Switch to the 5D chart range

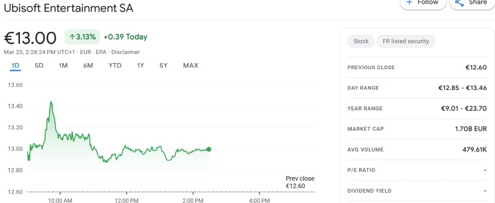tap(39, 65)
